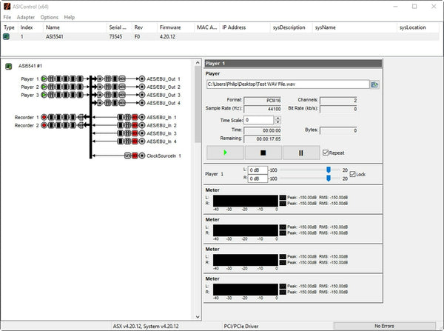Open the Adapter menu
Viewport: 444px width, 331px height.
(x=25, y=17)
